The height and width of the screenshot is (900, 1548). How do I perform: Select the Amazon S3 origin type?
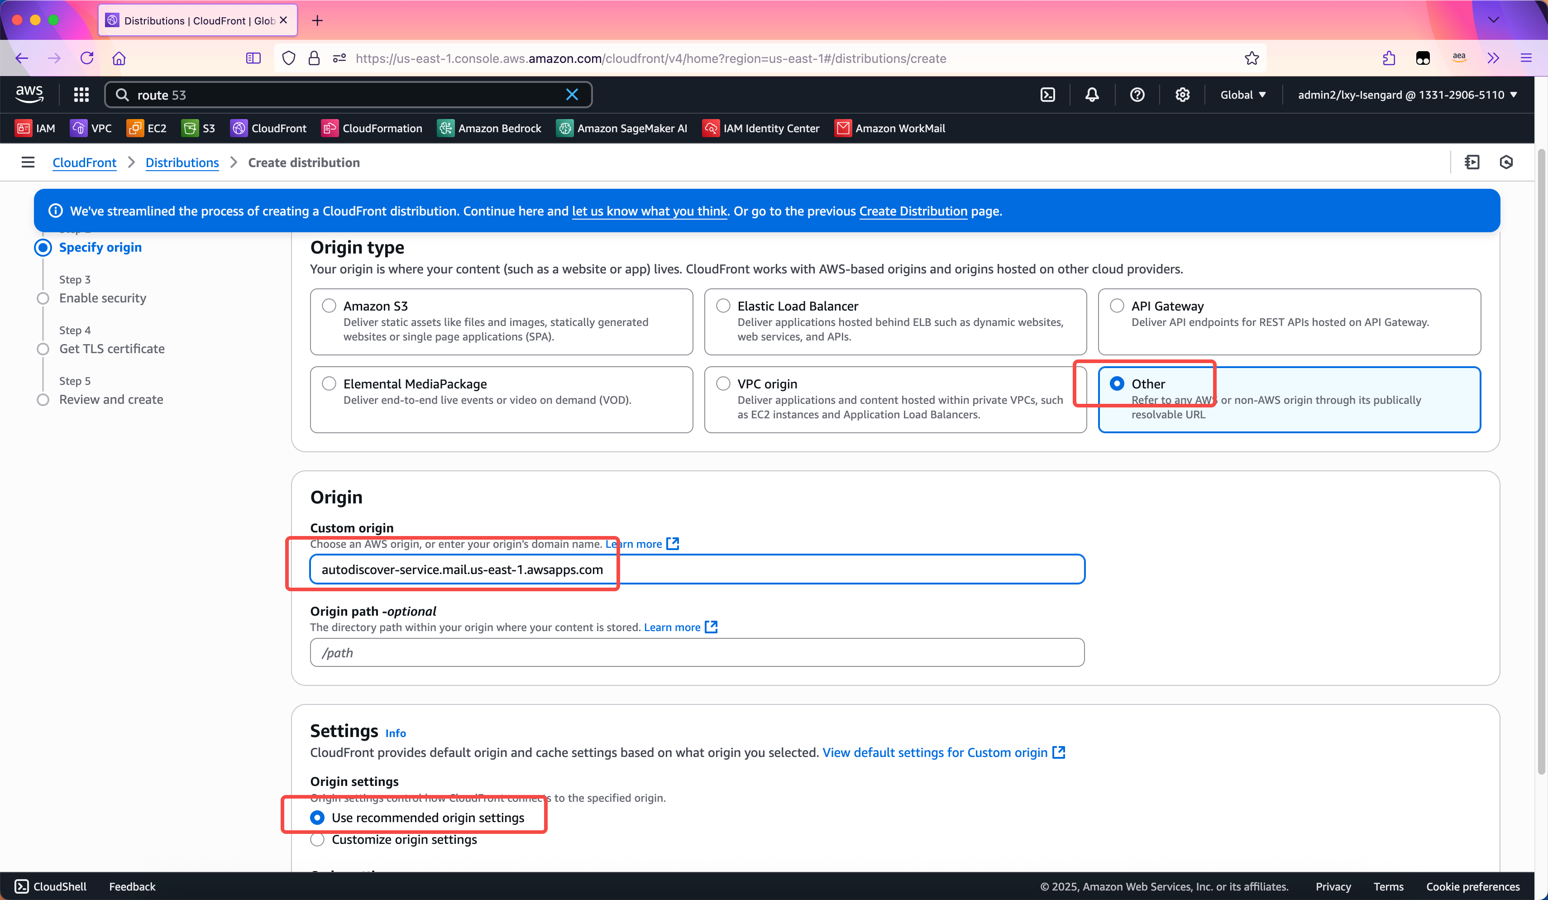point(501,321)
